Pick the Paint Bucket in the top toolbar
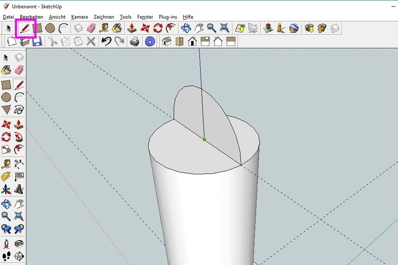 click(x=117, y=28)
